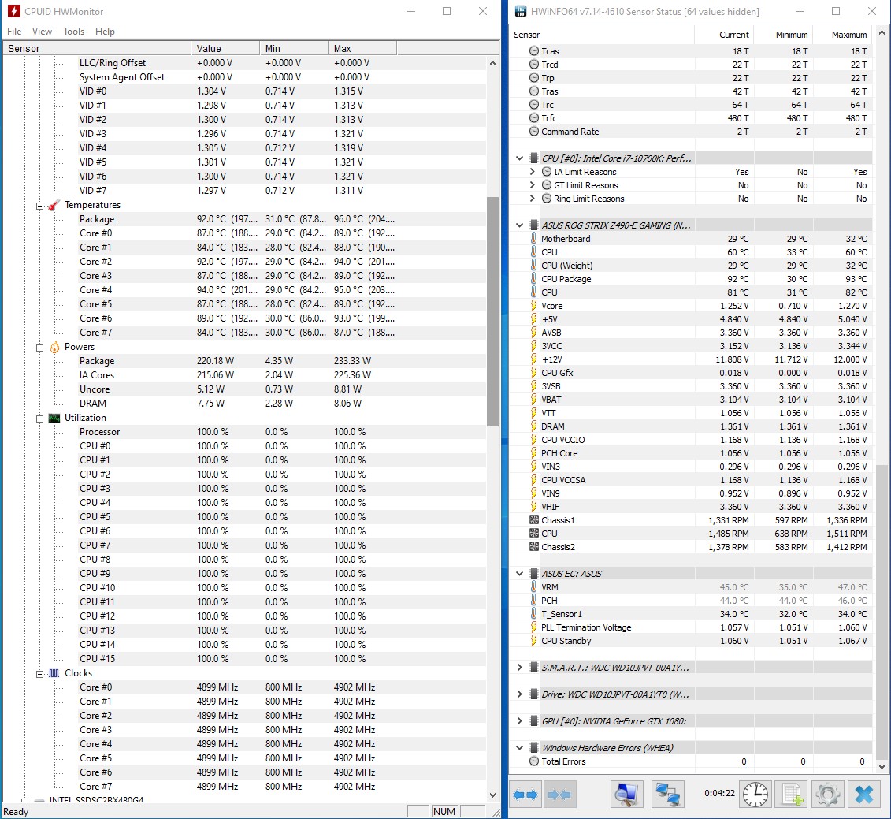The height and width of the screenshot is (819, 891).
Task: Open the File menu in HWMonitor
Action: [14, 32]
